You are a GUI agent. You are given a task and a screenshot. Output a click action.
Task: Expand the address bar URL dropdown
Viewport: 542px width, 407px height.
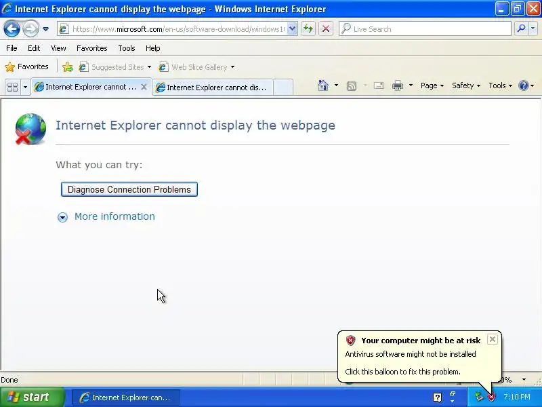click(292, 29)
